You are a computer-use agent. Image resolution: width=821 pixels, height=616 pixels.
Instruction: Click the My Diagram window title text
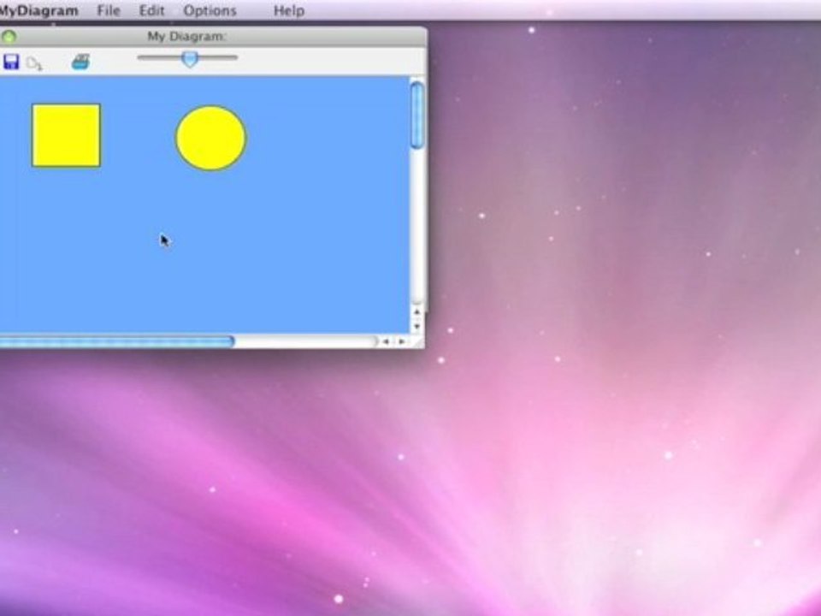[x=187, y=37]
